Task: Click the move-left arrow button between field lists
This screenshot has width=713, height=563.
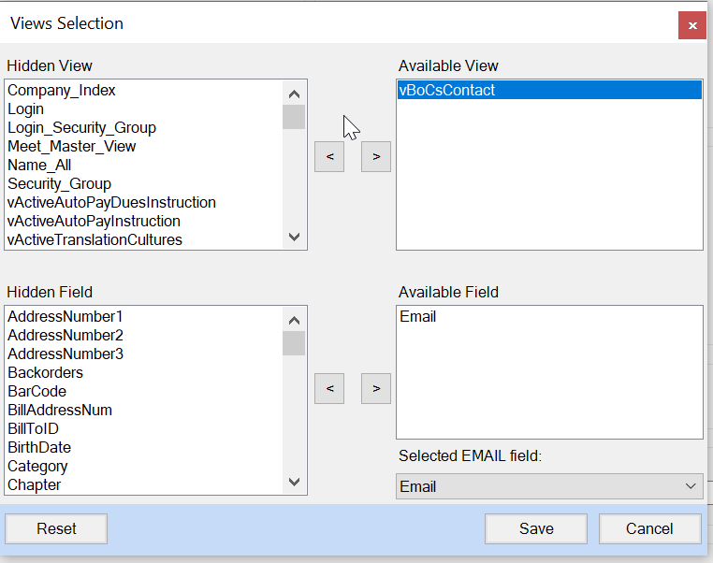Action: tap(329, 387)
